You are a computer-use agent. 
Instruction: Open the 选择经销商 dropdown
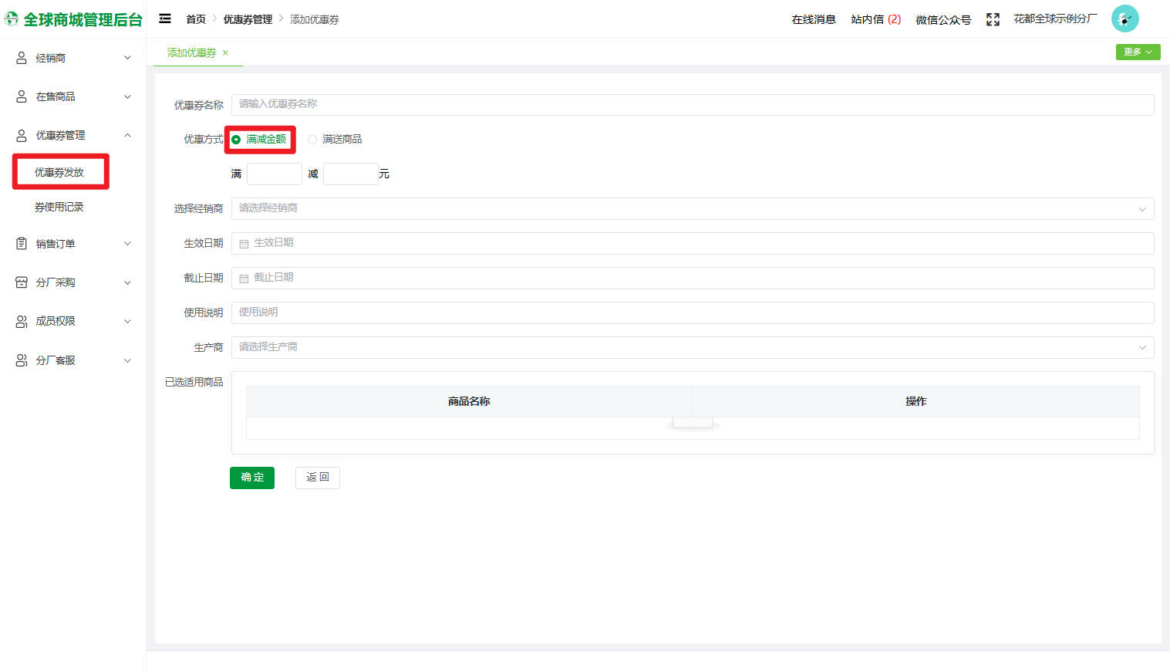pyautogui.click(x=692, y=208)
